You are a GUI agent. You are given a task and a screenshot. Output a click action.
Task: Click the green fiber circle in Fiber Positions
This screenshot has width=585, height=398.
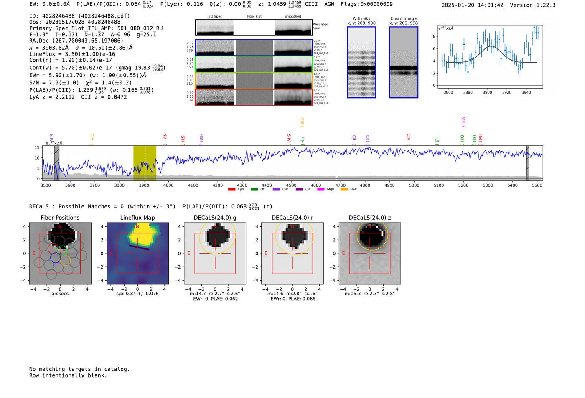(62, 251)
